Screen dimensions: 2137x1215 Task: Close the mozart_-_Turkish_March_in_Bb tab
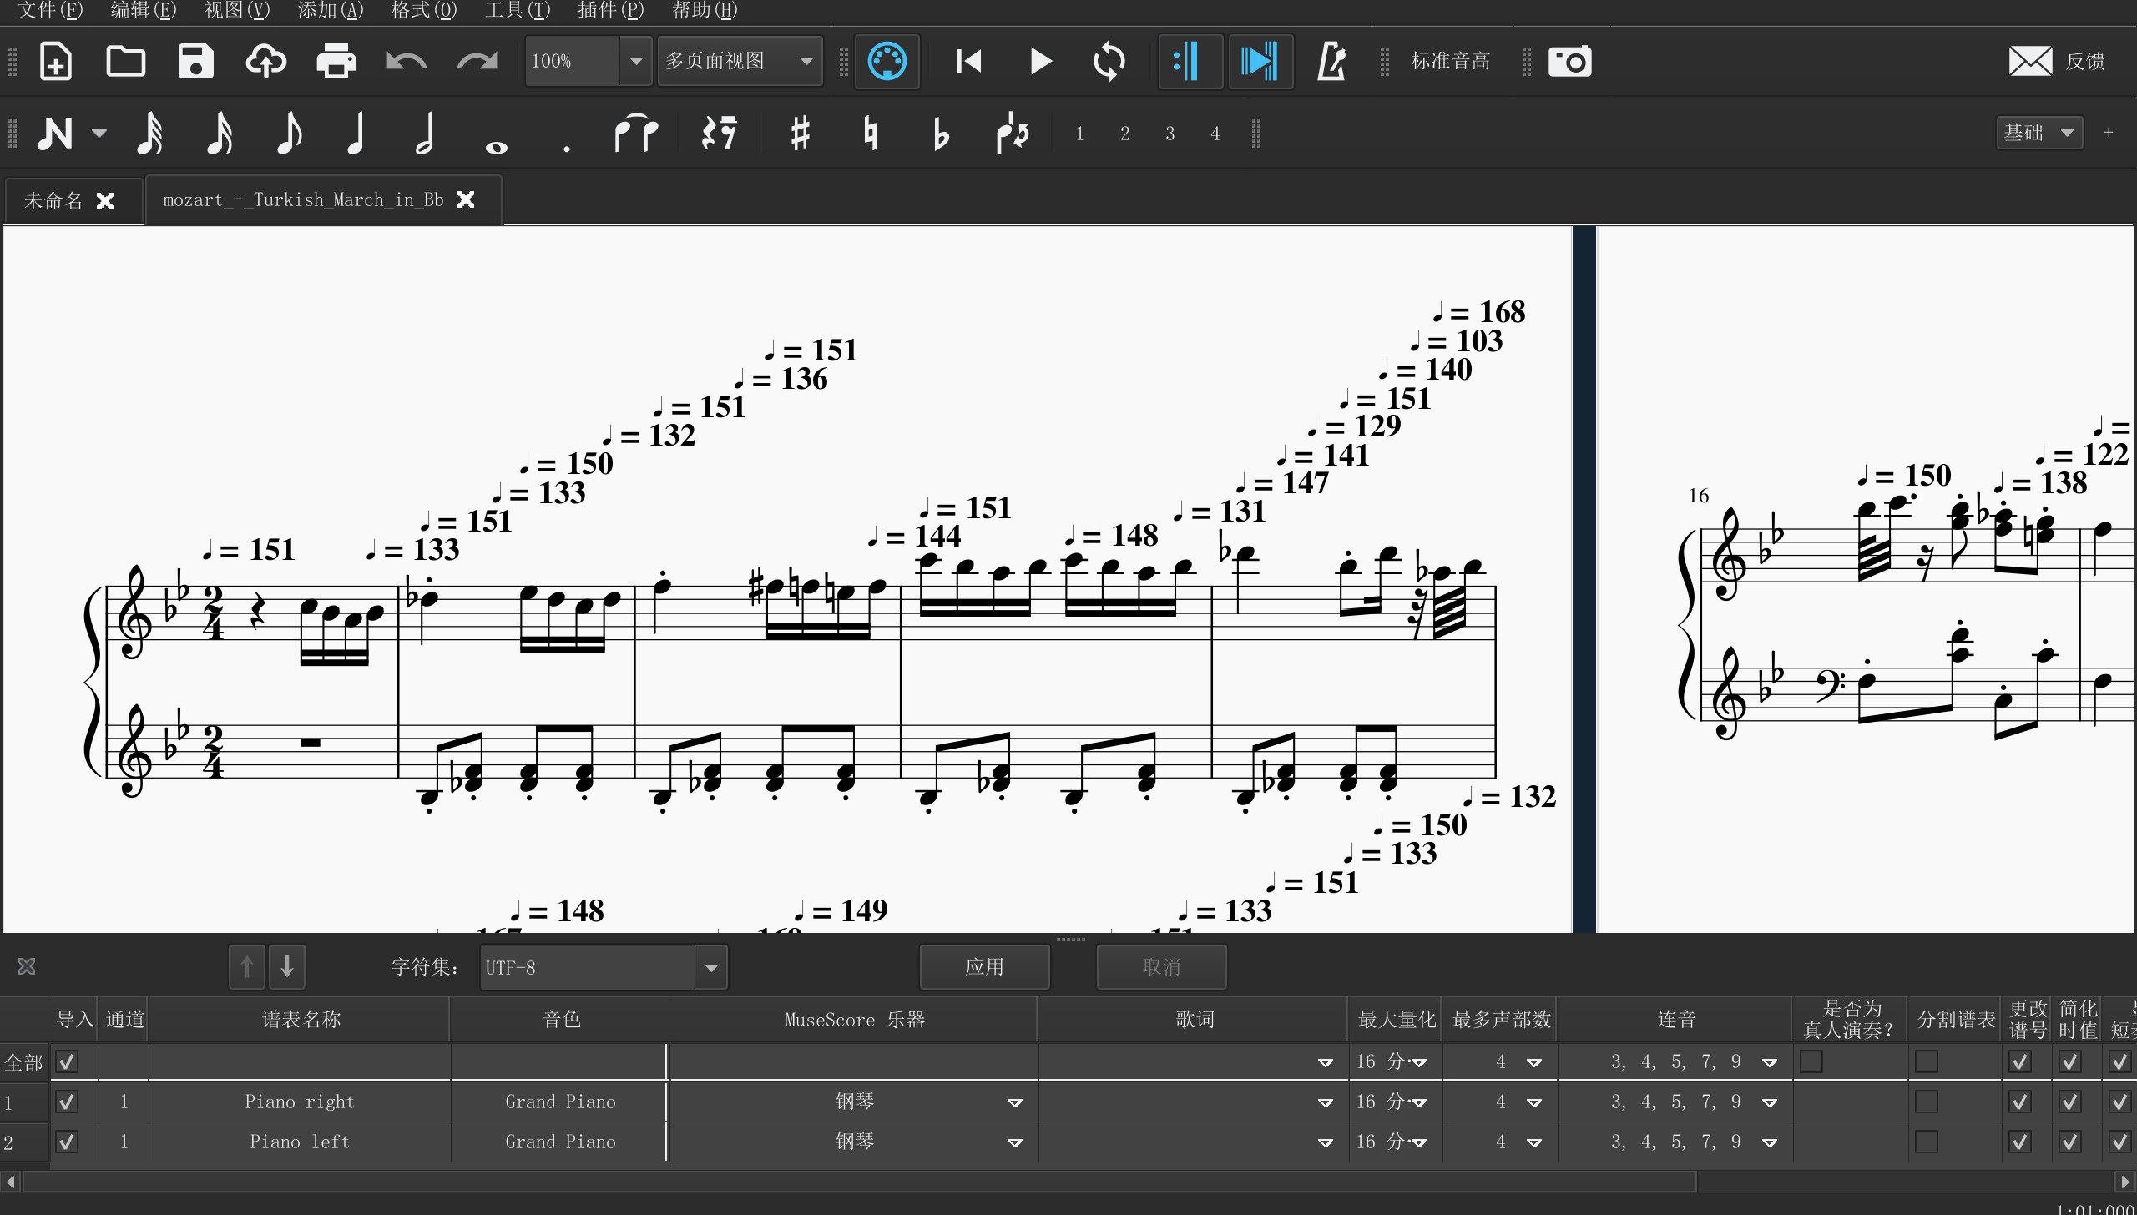pyautogui.click(x=467, y=200)
